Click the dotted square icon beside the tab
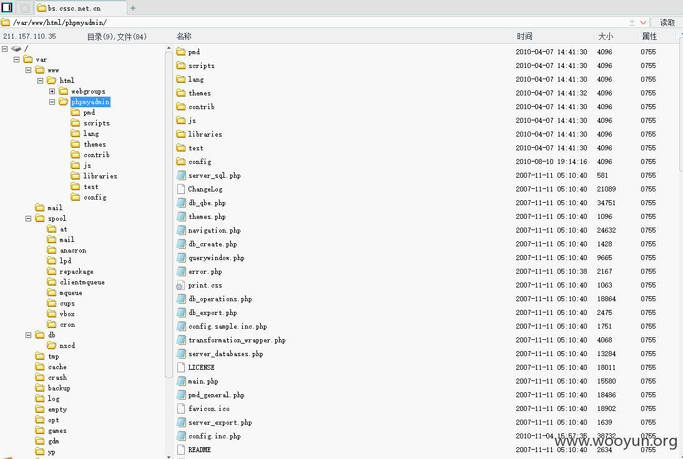Viewport: 683px width, 459px height. coord(25,8)
